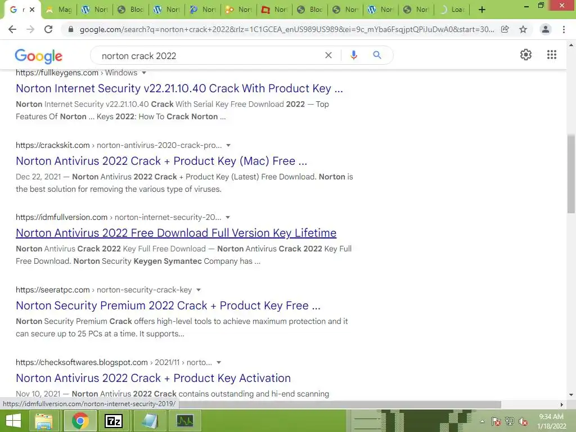The width and height of the screenshot is (576, 432).
Task: View site information via the padlock icon
Action: click(71, 29)
